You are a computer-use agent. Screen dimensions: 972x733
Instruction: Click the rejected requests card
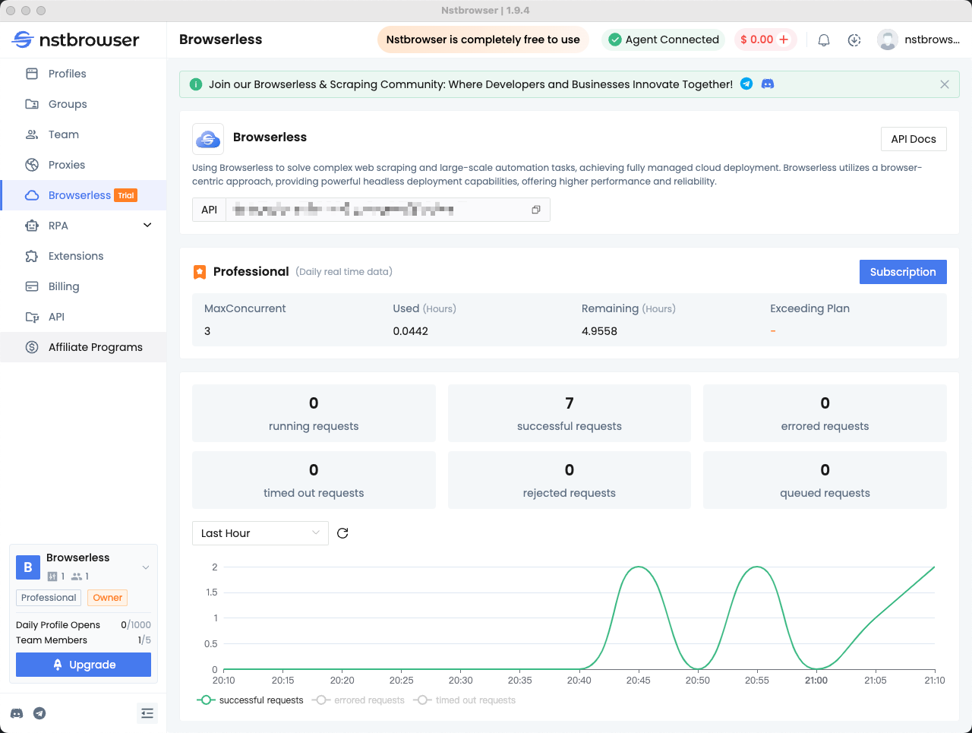tap(570, 480)
